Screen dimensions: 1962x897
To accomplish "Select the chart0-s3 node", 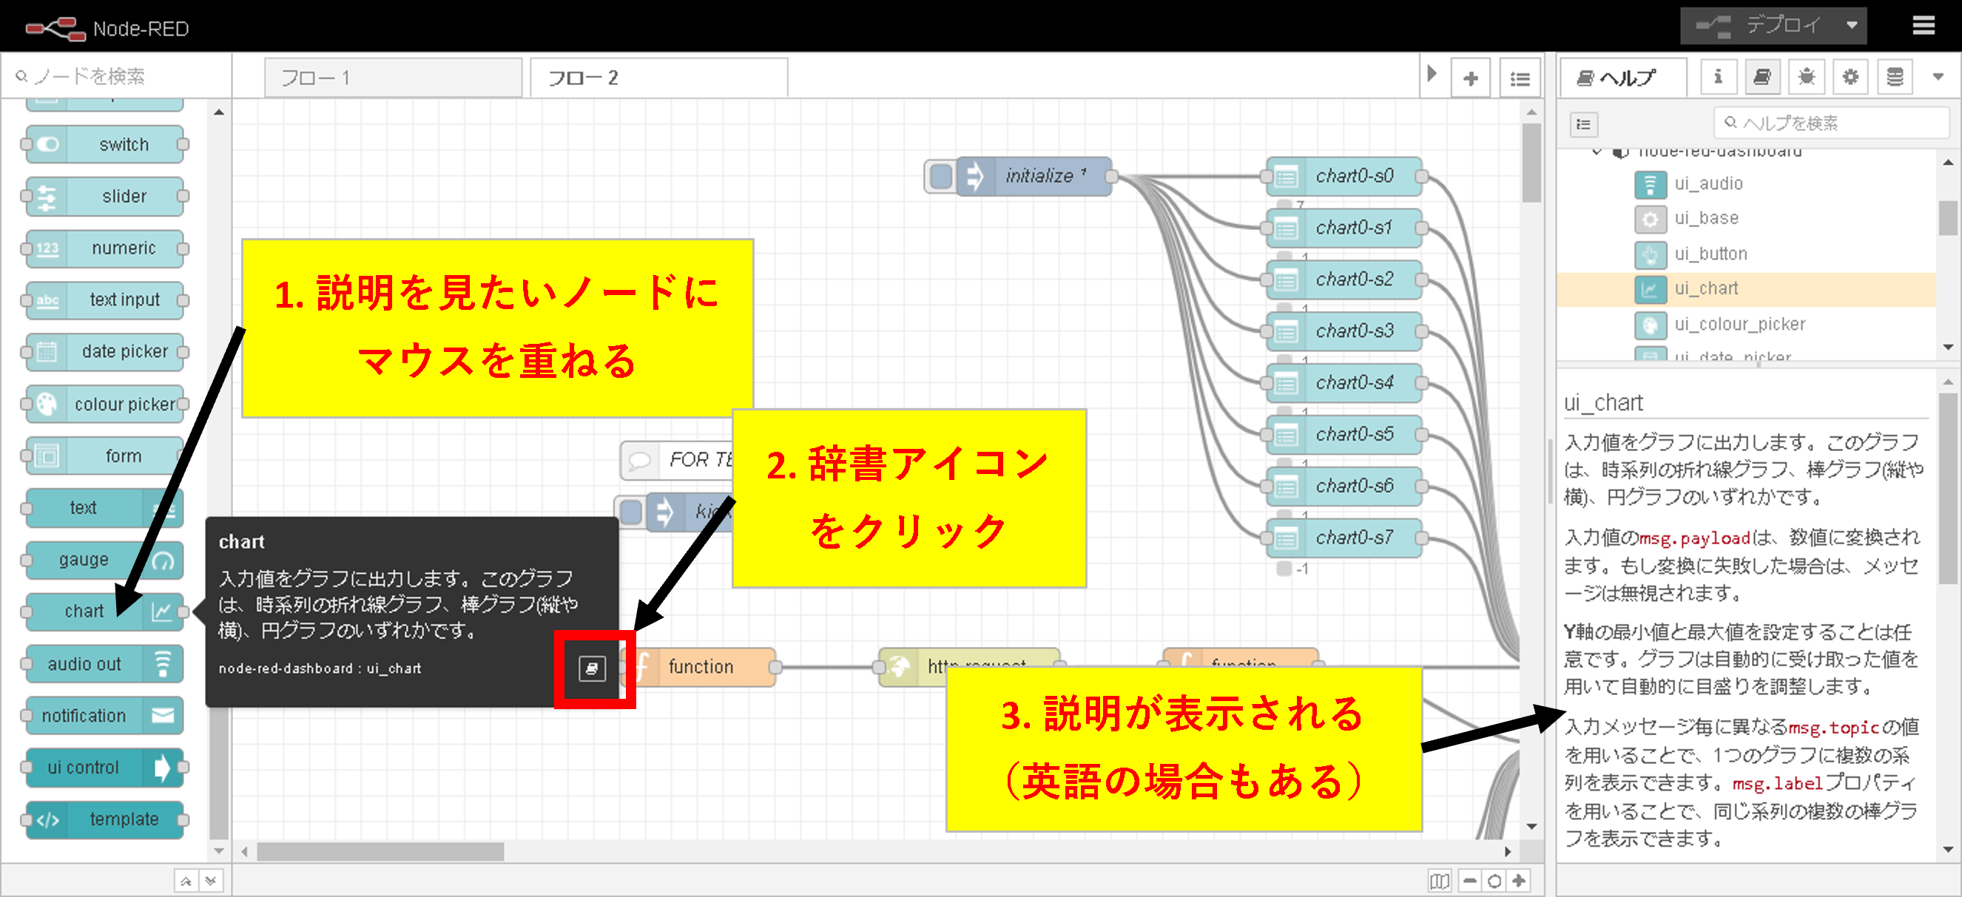I will (1344, 332).
